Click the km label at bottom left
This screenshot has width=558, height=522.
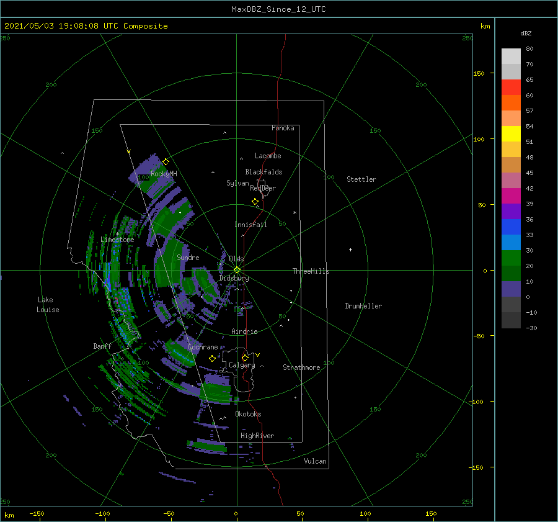coord(9,515)
